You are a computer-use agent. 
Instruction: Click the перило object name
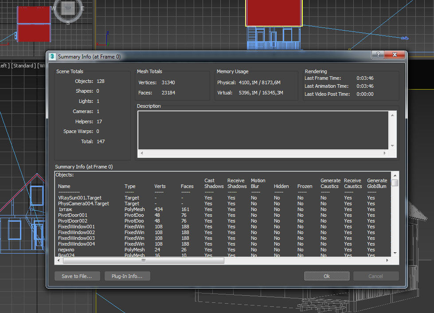click(x=66, y=250)
